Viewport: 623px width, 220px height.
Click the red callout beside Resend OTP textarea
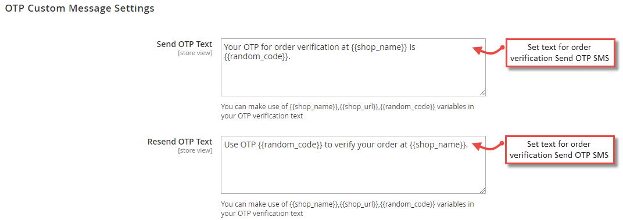560,150
